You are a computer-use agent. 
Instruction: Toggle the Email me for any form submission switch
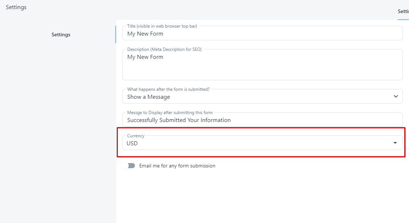(129, 166)
